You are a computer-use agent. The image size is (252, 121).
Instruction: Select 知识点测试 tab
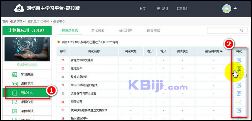click(x=70, y=30)
